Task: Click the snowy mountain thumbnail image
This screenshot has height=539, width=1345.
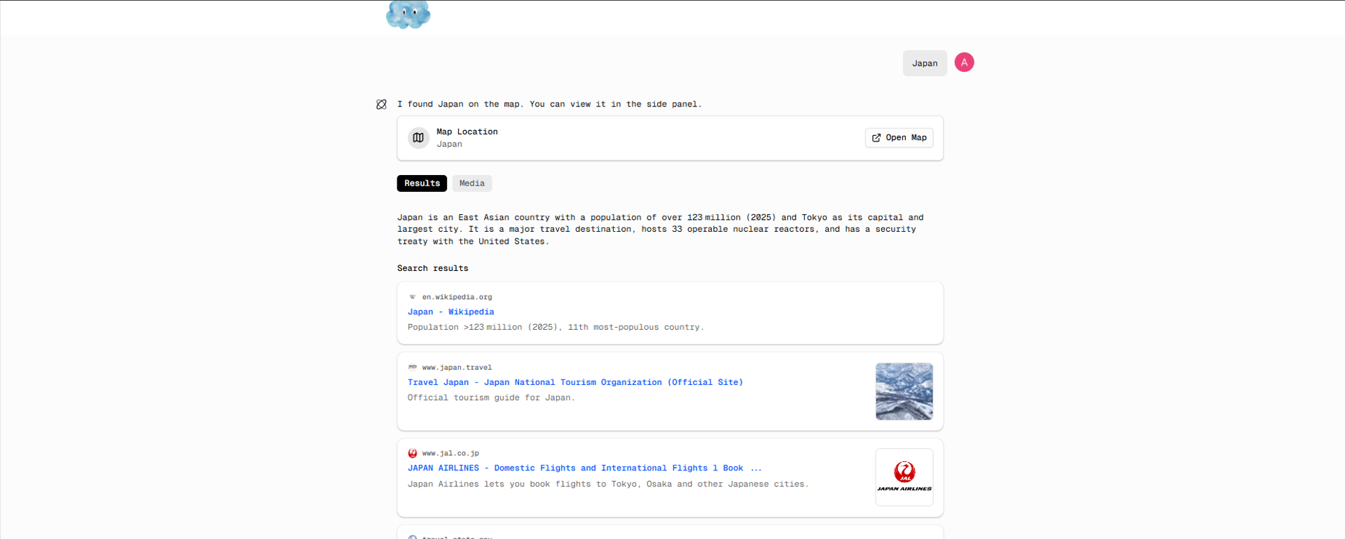Action: tap(904, 391)
